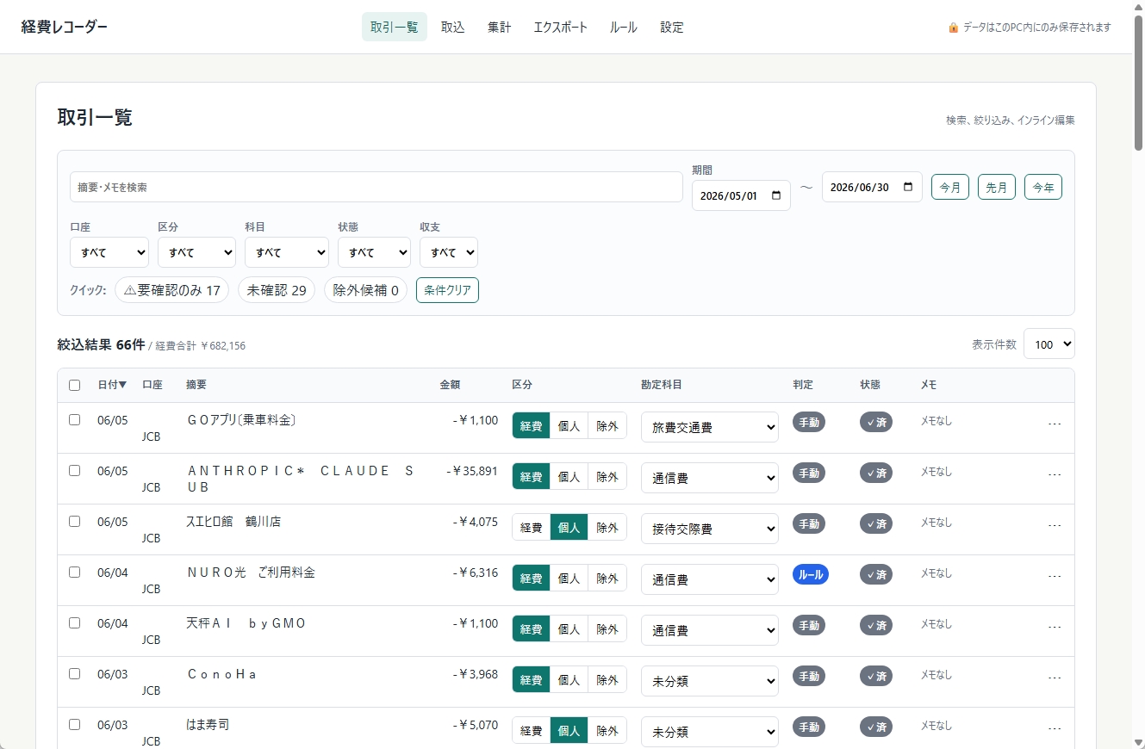Set スエヒロ館 row to 経費

click(x=531, y=528)
